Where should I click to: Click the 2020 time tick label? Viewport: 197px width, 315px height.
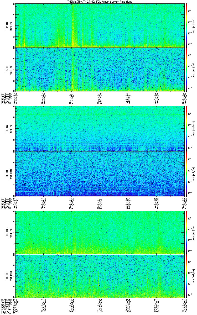(43, 311)
